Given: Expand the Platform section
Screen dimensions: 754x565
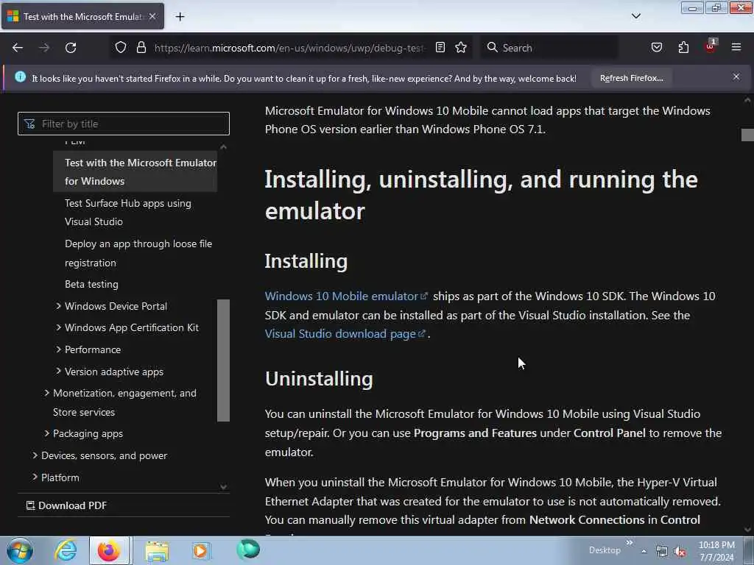Looking at the screenshot, I should pos(35,477).
